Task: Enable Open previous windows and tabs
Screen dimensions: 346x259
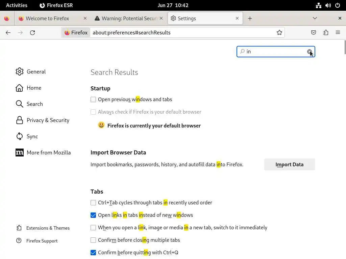Action: point(93,99)
